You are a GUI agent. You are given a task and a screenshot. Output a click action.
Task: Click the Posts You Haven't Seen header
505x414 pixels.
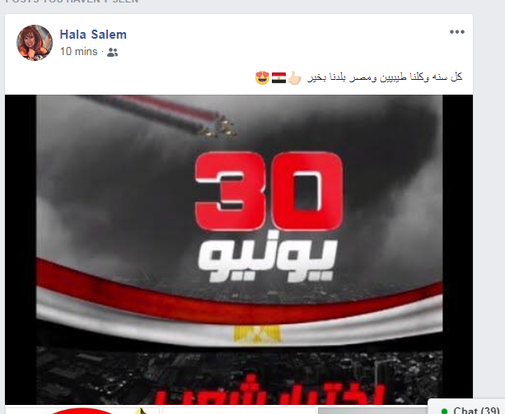tap(72, 2)
